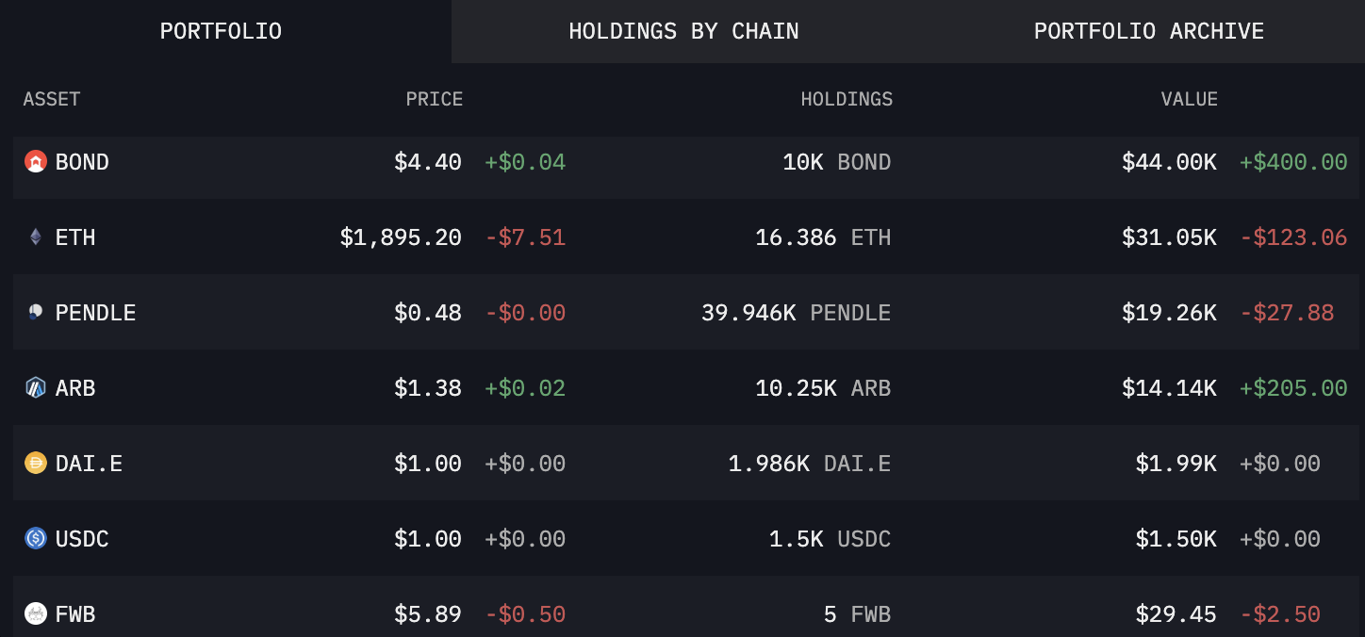Switch to the Portfolio tab

(221, 31)
